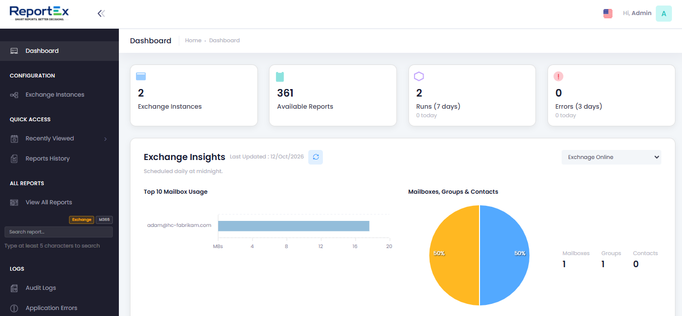Click the Exchange Instances network icon
The image size is (682, 316).
(x=14, y=95)
